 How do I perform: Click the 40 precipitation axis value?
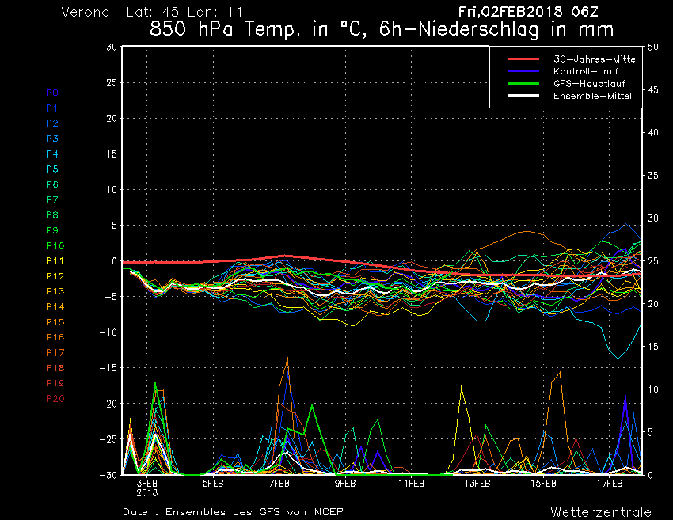tap(653, 133)
